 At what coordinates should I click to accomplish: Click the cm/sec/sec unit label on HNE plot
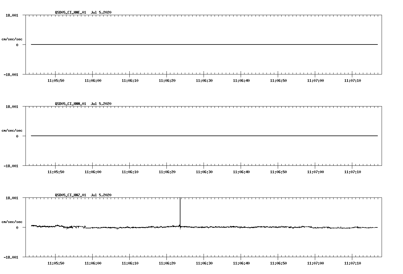click(x=12, y=39)
